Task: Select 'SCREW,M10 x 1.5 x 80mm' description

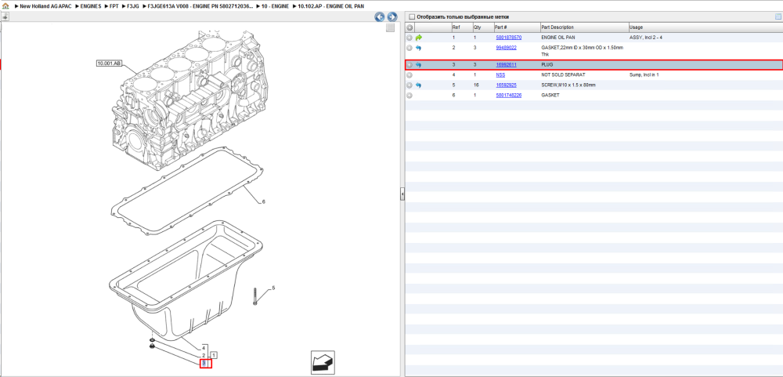Action: 568,85
